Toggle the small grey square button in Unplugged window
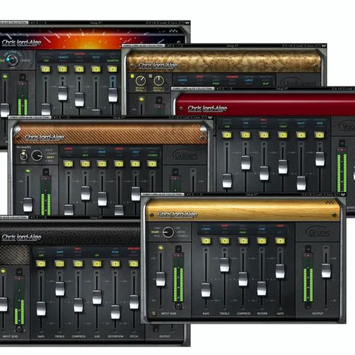This screenshot has height=355, width=355. click(150, 76)
